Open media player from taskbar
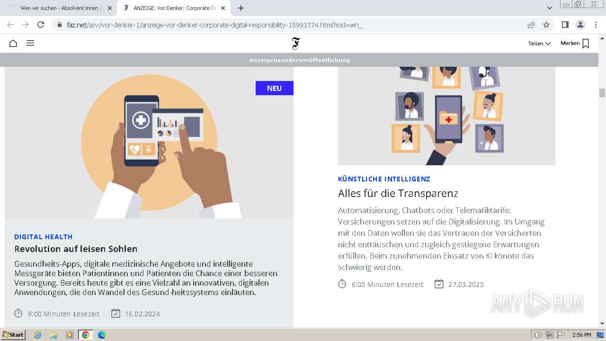The height and width of the screenshot is (341, 606). [x=70, y=335]
